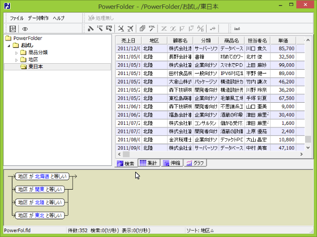Image resolution: width=317 pixels, height=237 pixels.
Task: Click the ソート: 地区 status bar entry
Action: (200, 231)
